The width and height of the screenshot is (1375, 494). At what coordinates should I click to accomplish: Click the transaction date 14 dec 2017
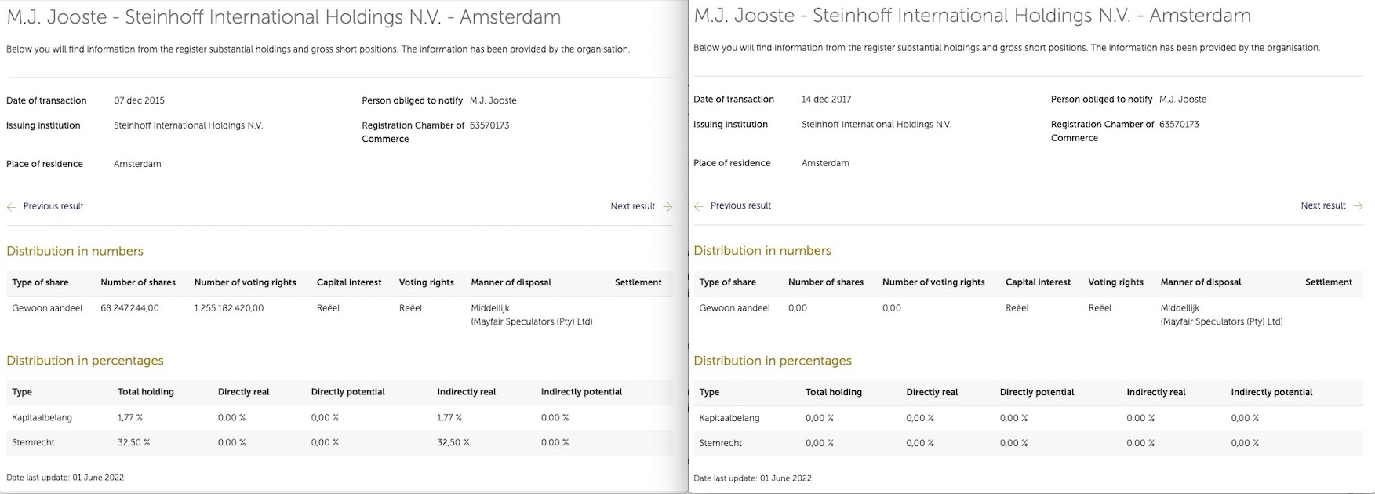coord(826,100)
